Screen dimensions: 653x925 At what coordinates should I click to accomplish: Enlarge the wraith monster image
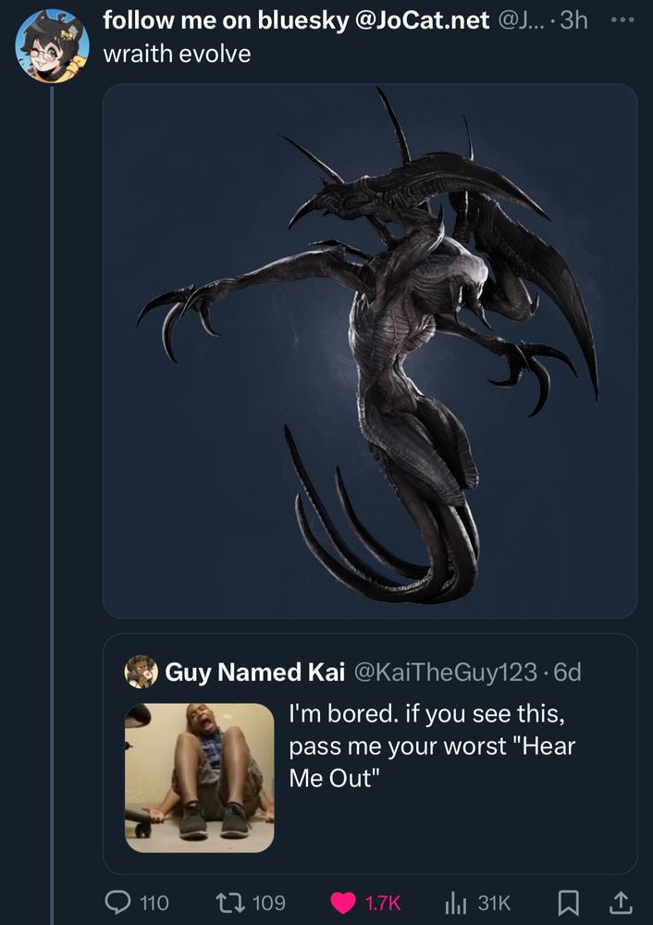(x=370, y=351)
